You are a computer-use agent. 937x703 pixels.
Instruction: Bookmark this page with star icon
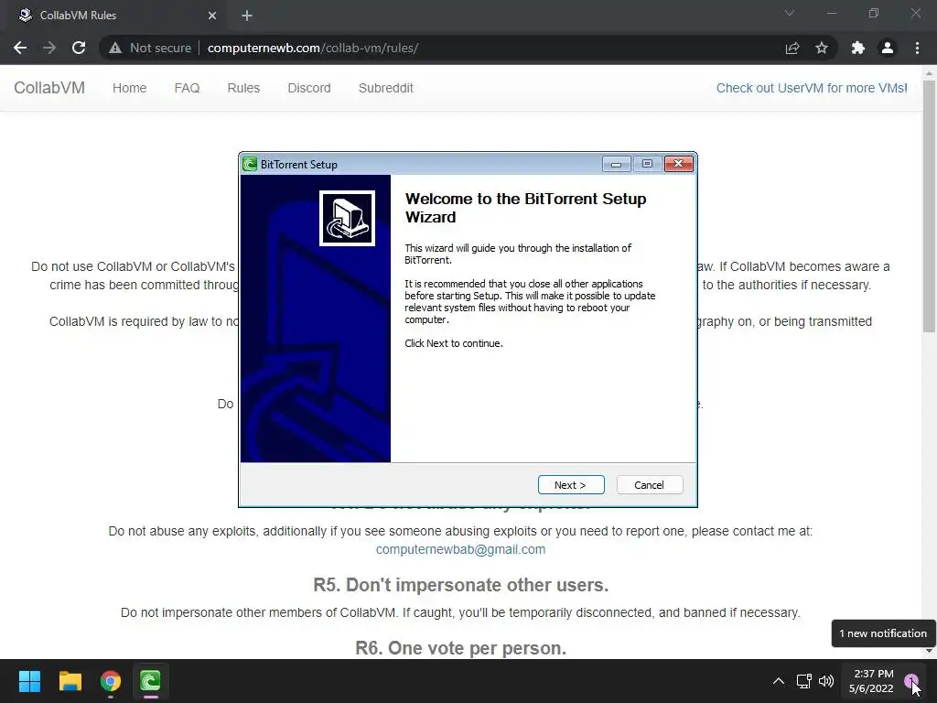click(822, 48)
